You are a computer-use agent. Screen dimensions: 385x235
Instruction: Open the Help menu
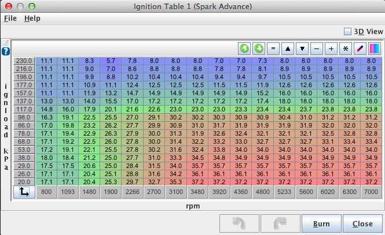[32, 18]
